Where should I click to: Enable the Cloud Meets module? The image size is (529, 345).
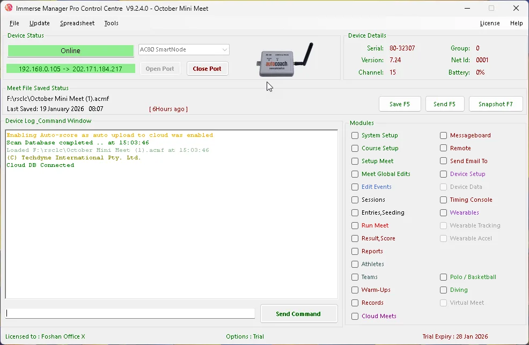355,316
